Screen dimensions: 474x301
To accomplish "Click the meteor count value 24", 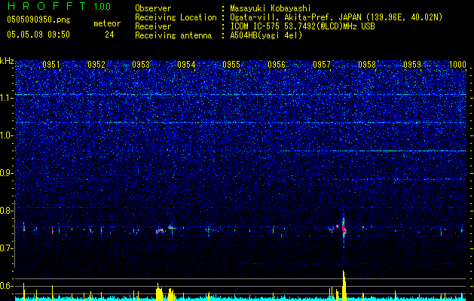I will pyautogui.click(x=109, y=35).
